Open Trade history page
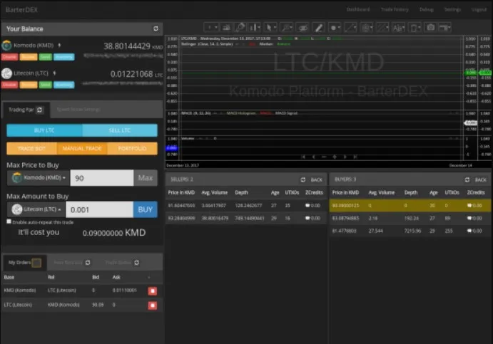493x344 pixels. (395, 9)
